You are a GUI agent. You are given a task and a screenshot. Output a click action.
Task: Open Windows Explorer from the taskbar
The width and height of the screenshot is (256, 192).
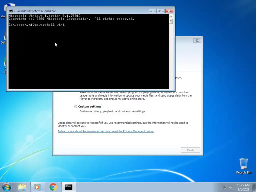pyautogui.click(x=22, y=187)
